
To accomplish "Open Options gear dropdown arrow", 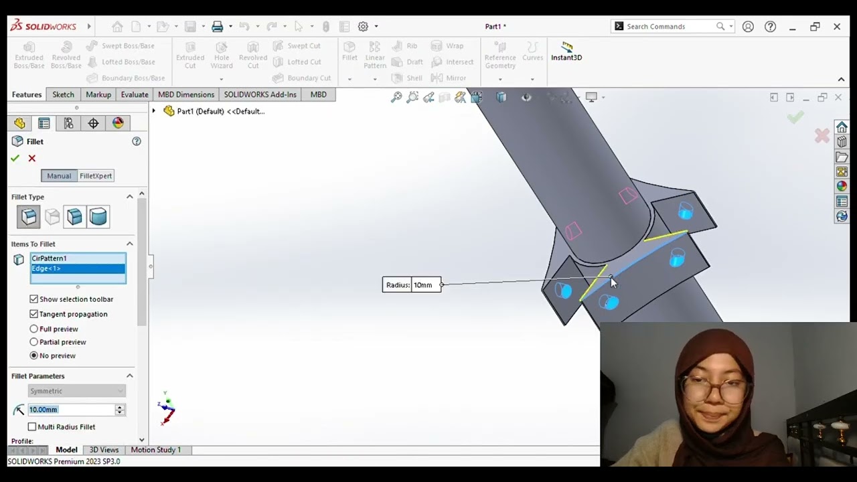I will 376,27.
